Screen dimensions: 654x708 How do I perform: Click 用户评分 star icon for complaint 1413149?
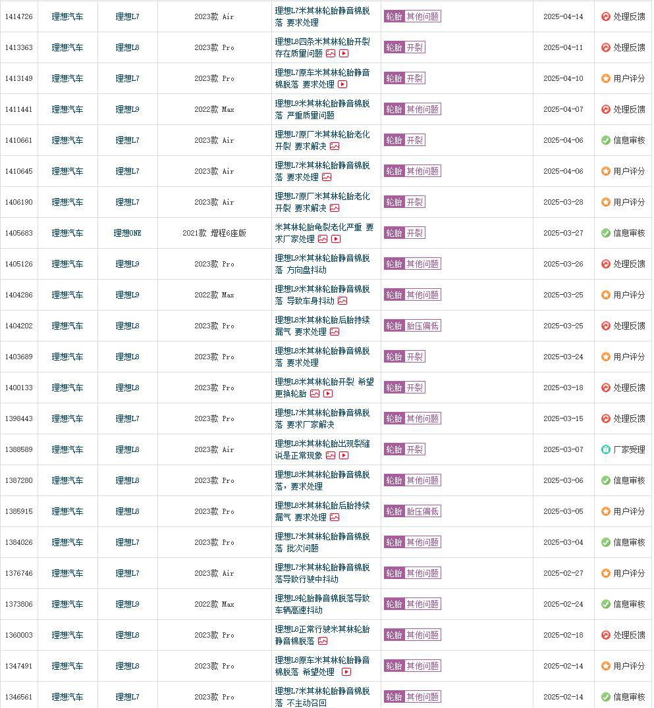coord(606,78)
